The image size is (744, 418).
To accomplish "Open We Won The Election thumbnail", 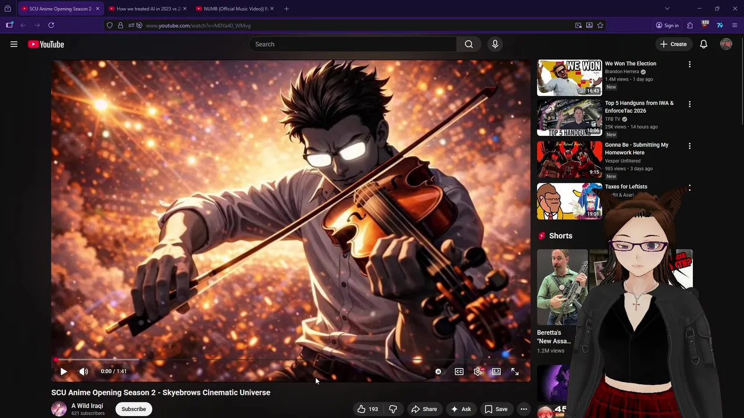I will [x=569, y=77].
